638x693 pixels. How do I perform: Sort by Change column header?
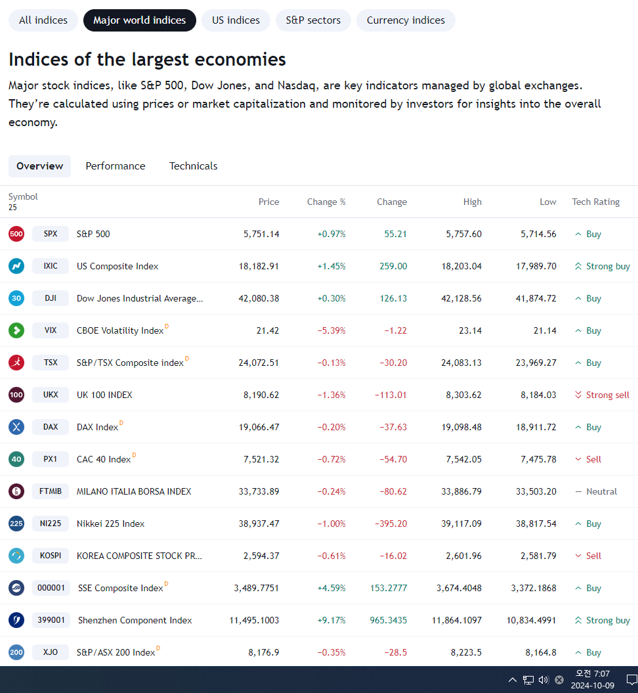[x=392, y=202]
